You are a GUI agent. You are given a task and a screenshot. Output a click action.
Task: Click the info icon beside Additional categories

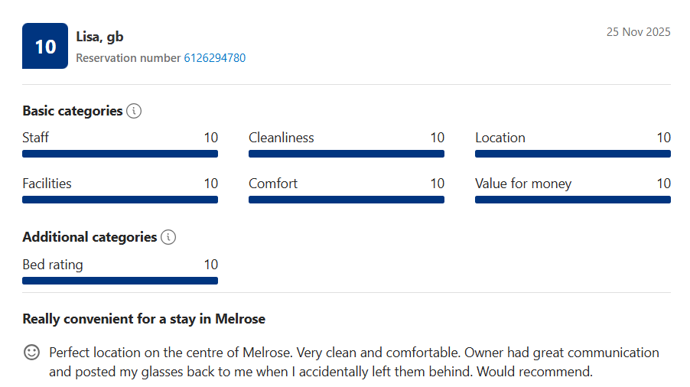tap(168, 237)
